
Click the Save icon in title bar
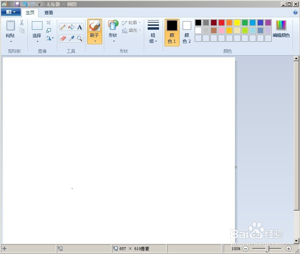17,4
